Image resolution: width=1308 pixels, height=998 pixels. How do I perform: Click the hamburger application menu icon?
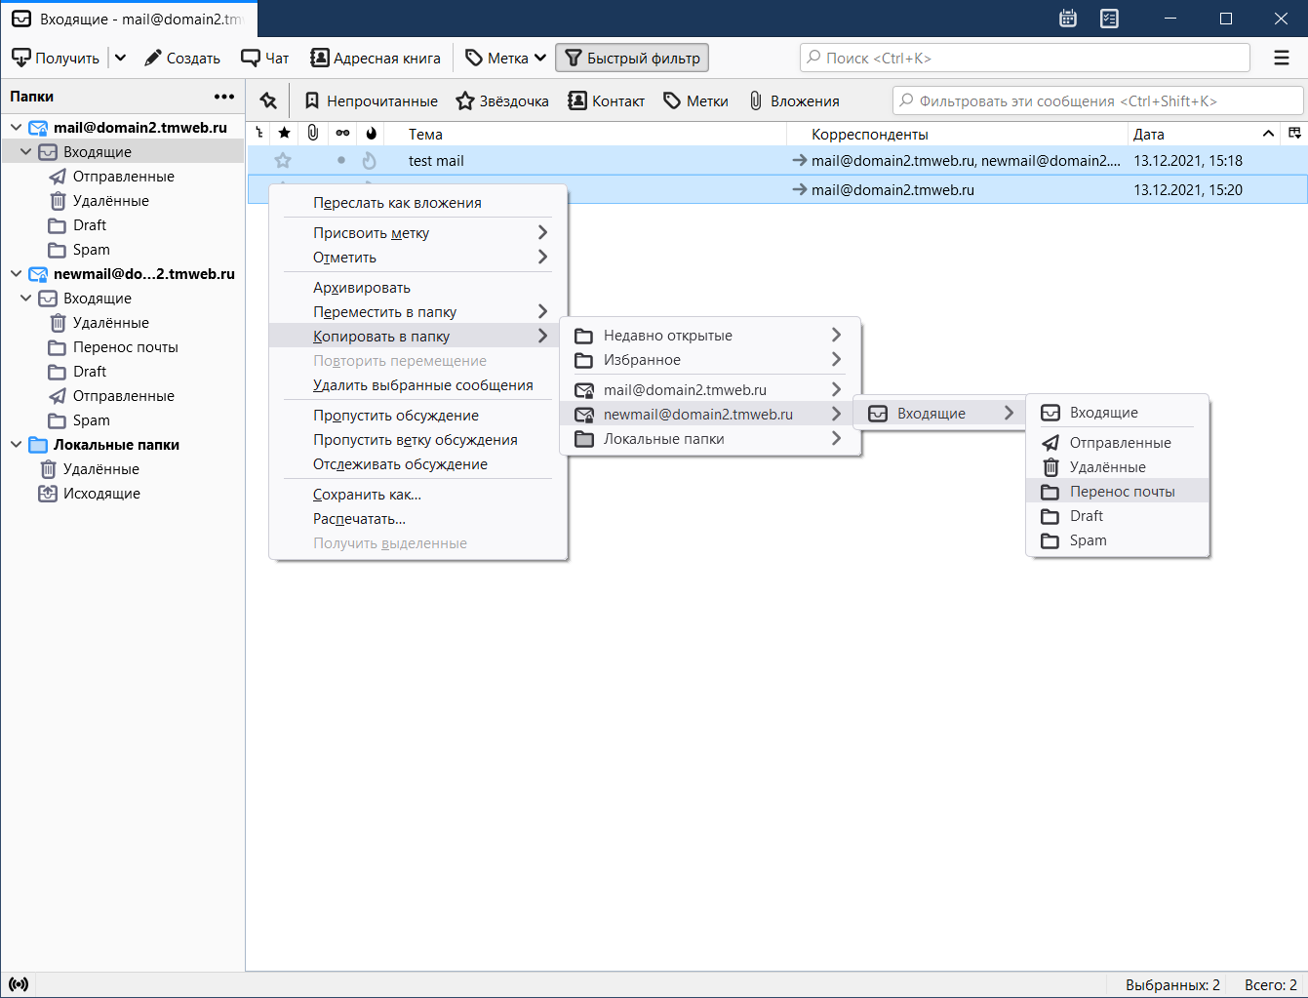tap(1282, 58)
